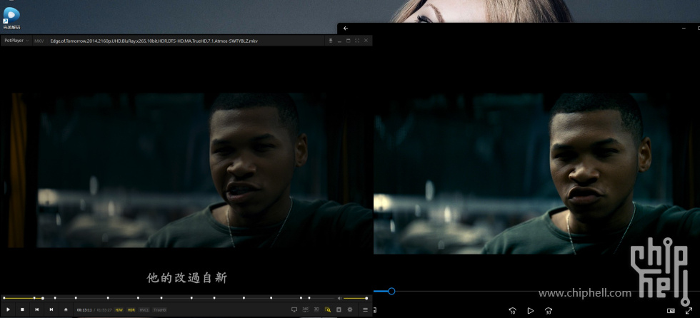This screenshot has width=700, height=318.
Task: Click the MKV format label in PotPlayer
Action: tap(39, 41)
